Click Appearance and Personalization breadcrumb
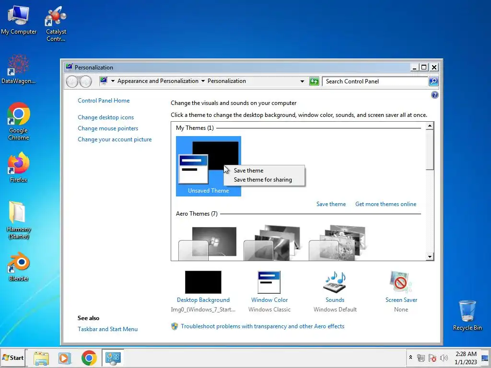491x368 pixels. click(x=158, y=81)
